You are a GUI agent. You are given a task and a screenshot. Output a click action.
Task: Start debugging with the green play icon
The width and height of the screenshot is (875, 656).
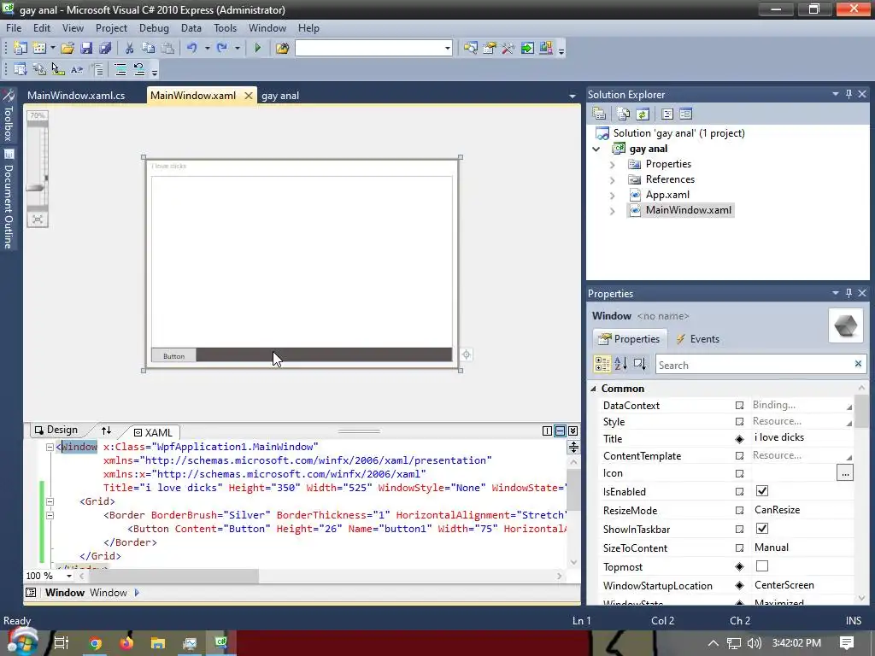258,49
